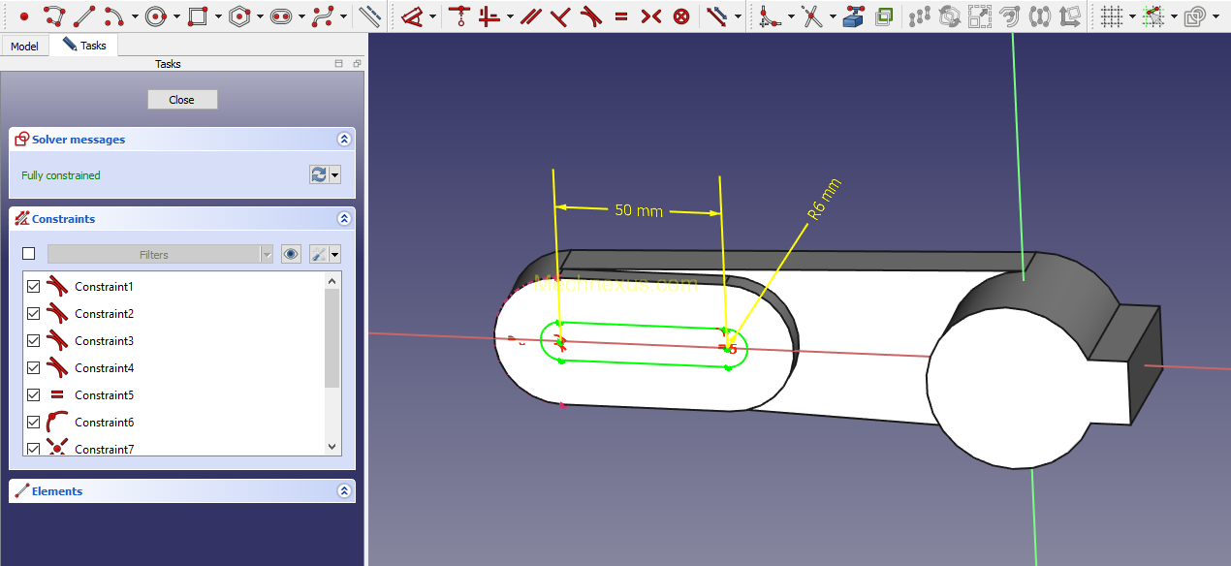The image size is (1231, 566).
Task: Select the Create Point tool
Action: 24,16
